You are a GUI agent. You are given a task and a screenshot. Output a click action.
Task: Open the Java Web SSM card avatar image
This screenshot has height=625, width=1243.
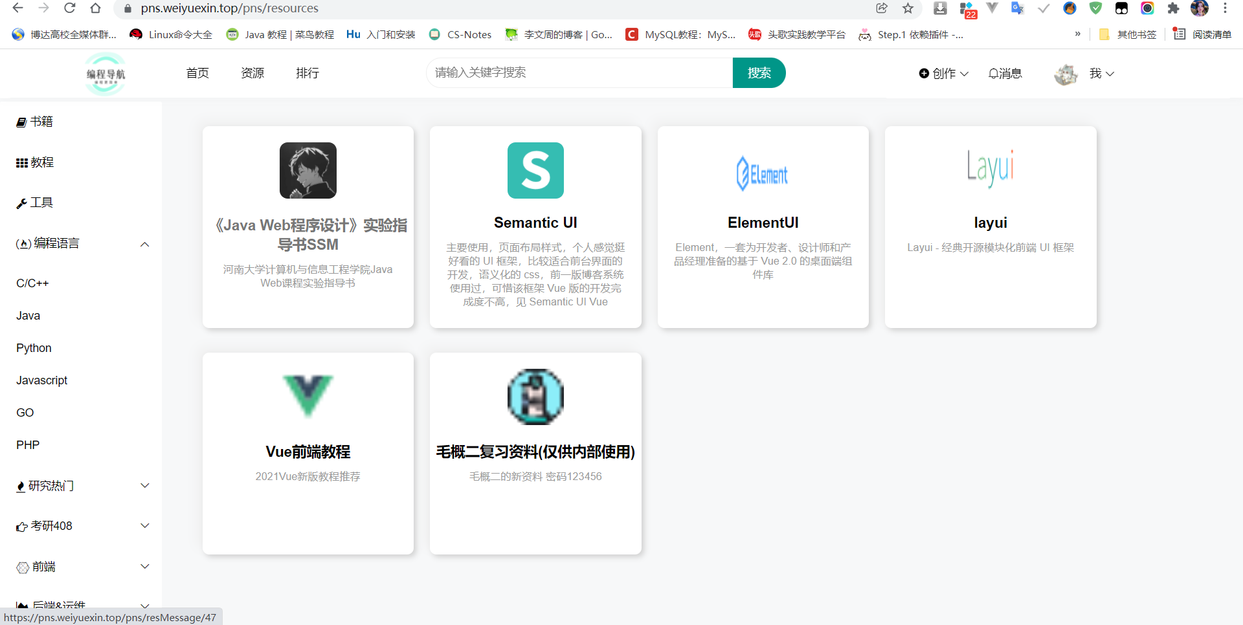[308, 170]
